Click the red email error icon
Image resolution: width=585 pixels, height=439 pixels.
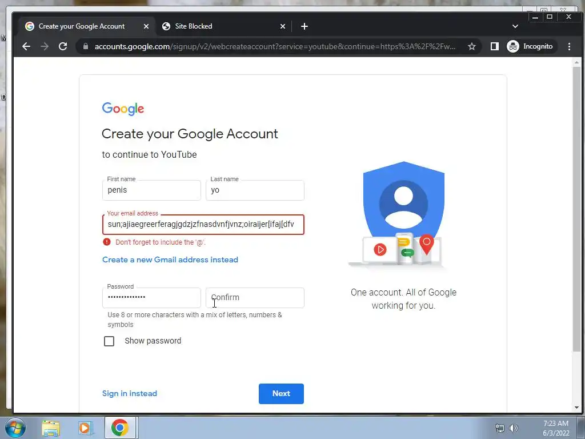[107, 242]
